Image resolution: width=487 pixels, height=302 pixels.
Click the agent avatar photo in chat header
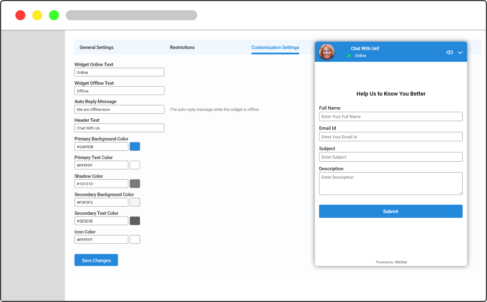pos(327,52)
